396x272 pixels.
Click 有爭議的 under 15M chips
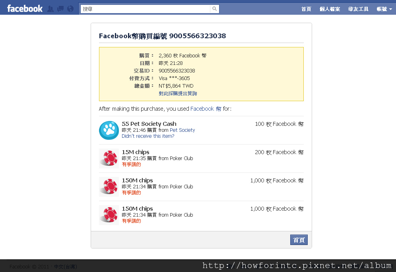point(131,164)
